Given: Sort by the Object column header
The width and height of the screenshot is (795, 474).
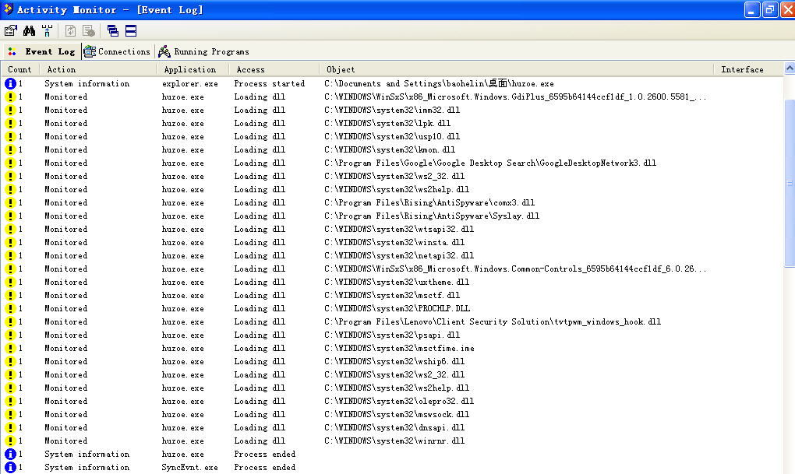Looking at the screenshot, I should click(517, 69).
